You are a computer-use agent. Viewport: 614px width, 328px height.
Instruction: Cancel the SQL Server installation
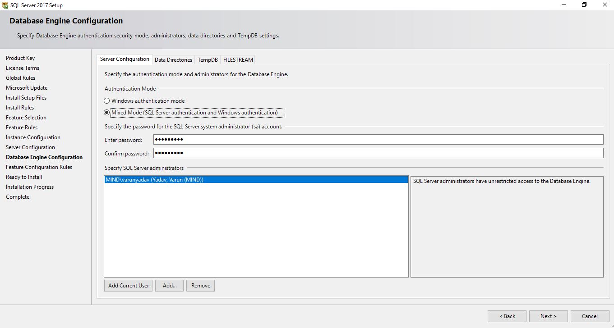tap(590, 316)
